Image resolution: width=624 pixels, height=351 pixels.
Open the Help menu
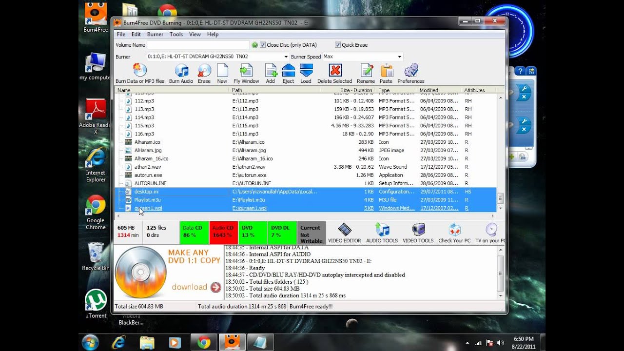(x=213, y=34)
